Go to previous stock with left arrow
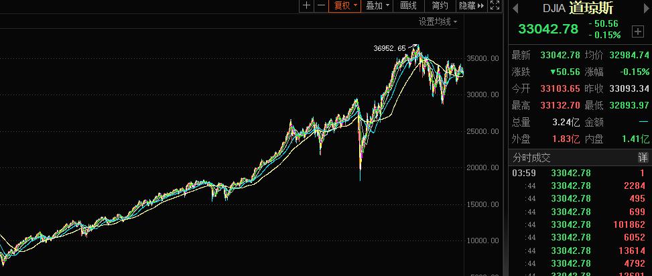Viewport: 652px width, 276px height. point(515,8)
